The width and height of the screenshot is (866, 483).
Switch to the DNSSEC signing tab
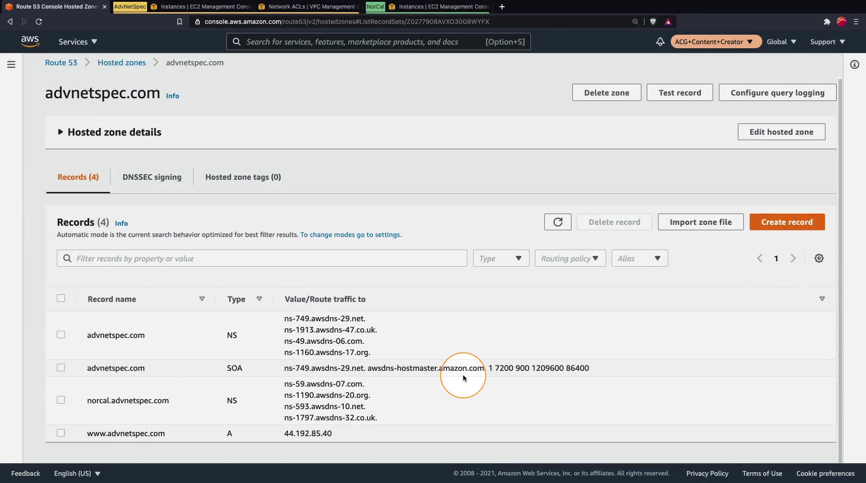[x=152, y=177]
